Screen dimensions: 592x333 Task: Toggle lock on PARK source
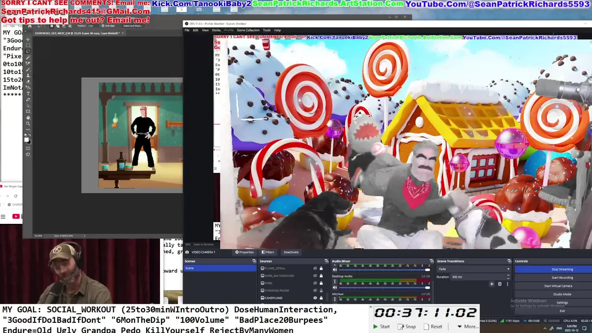(x=321, y=283)
